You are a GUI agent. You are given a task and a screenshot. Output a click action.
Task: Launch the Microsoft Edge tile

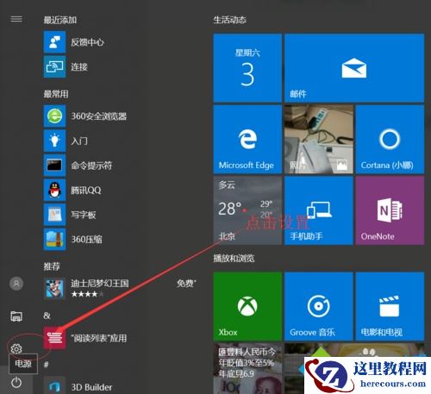tap(247, 140)
